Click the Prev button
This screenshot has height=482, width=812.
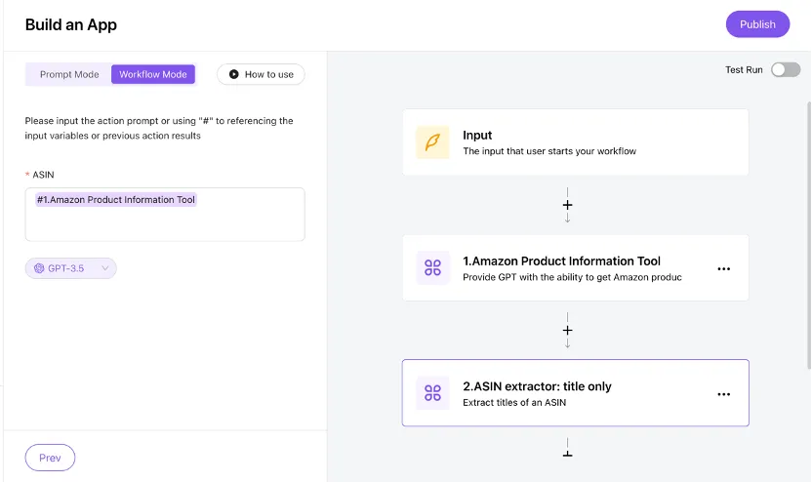click(50, 458)
